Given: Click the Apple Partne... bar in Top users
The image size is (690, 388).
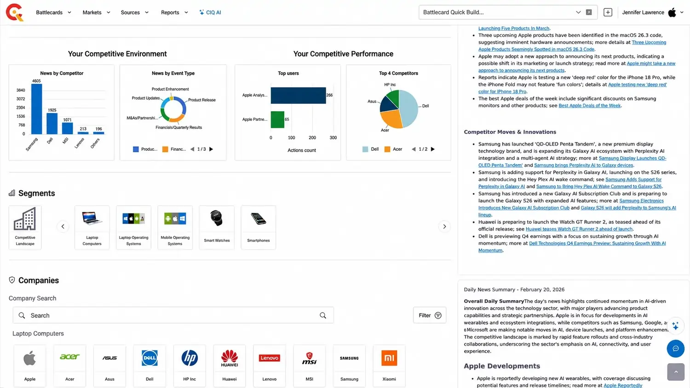Looking at the screenshot, I should 277,120.
